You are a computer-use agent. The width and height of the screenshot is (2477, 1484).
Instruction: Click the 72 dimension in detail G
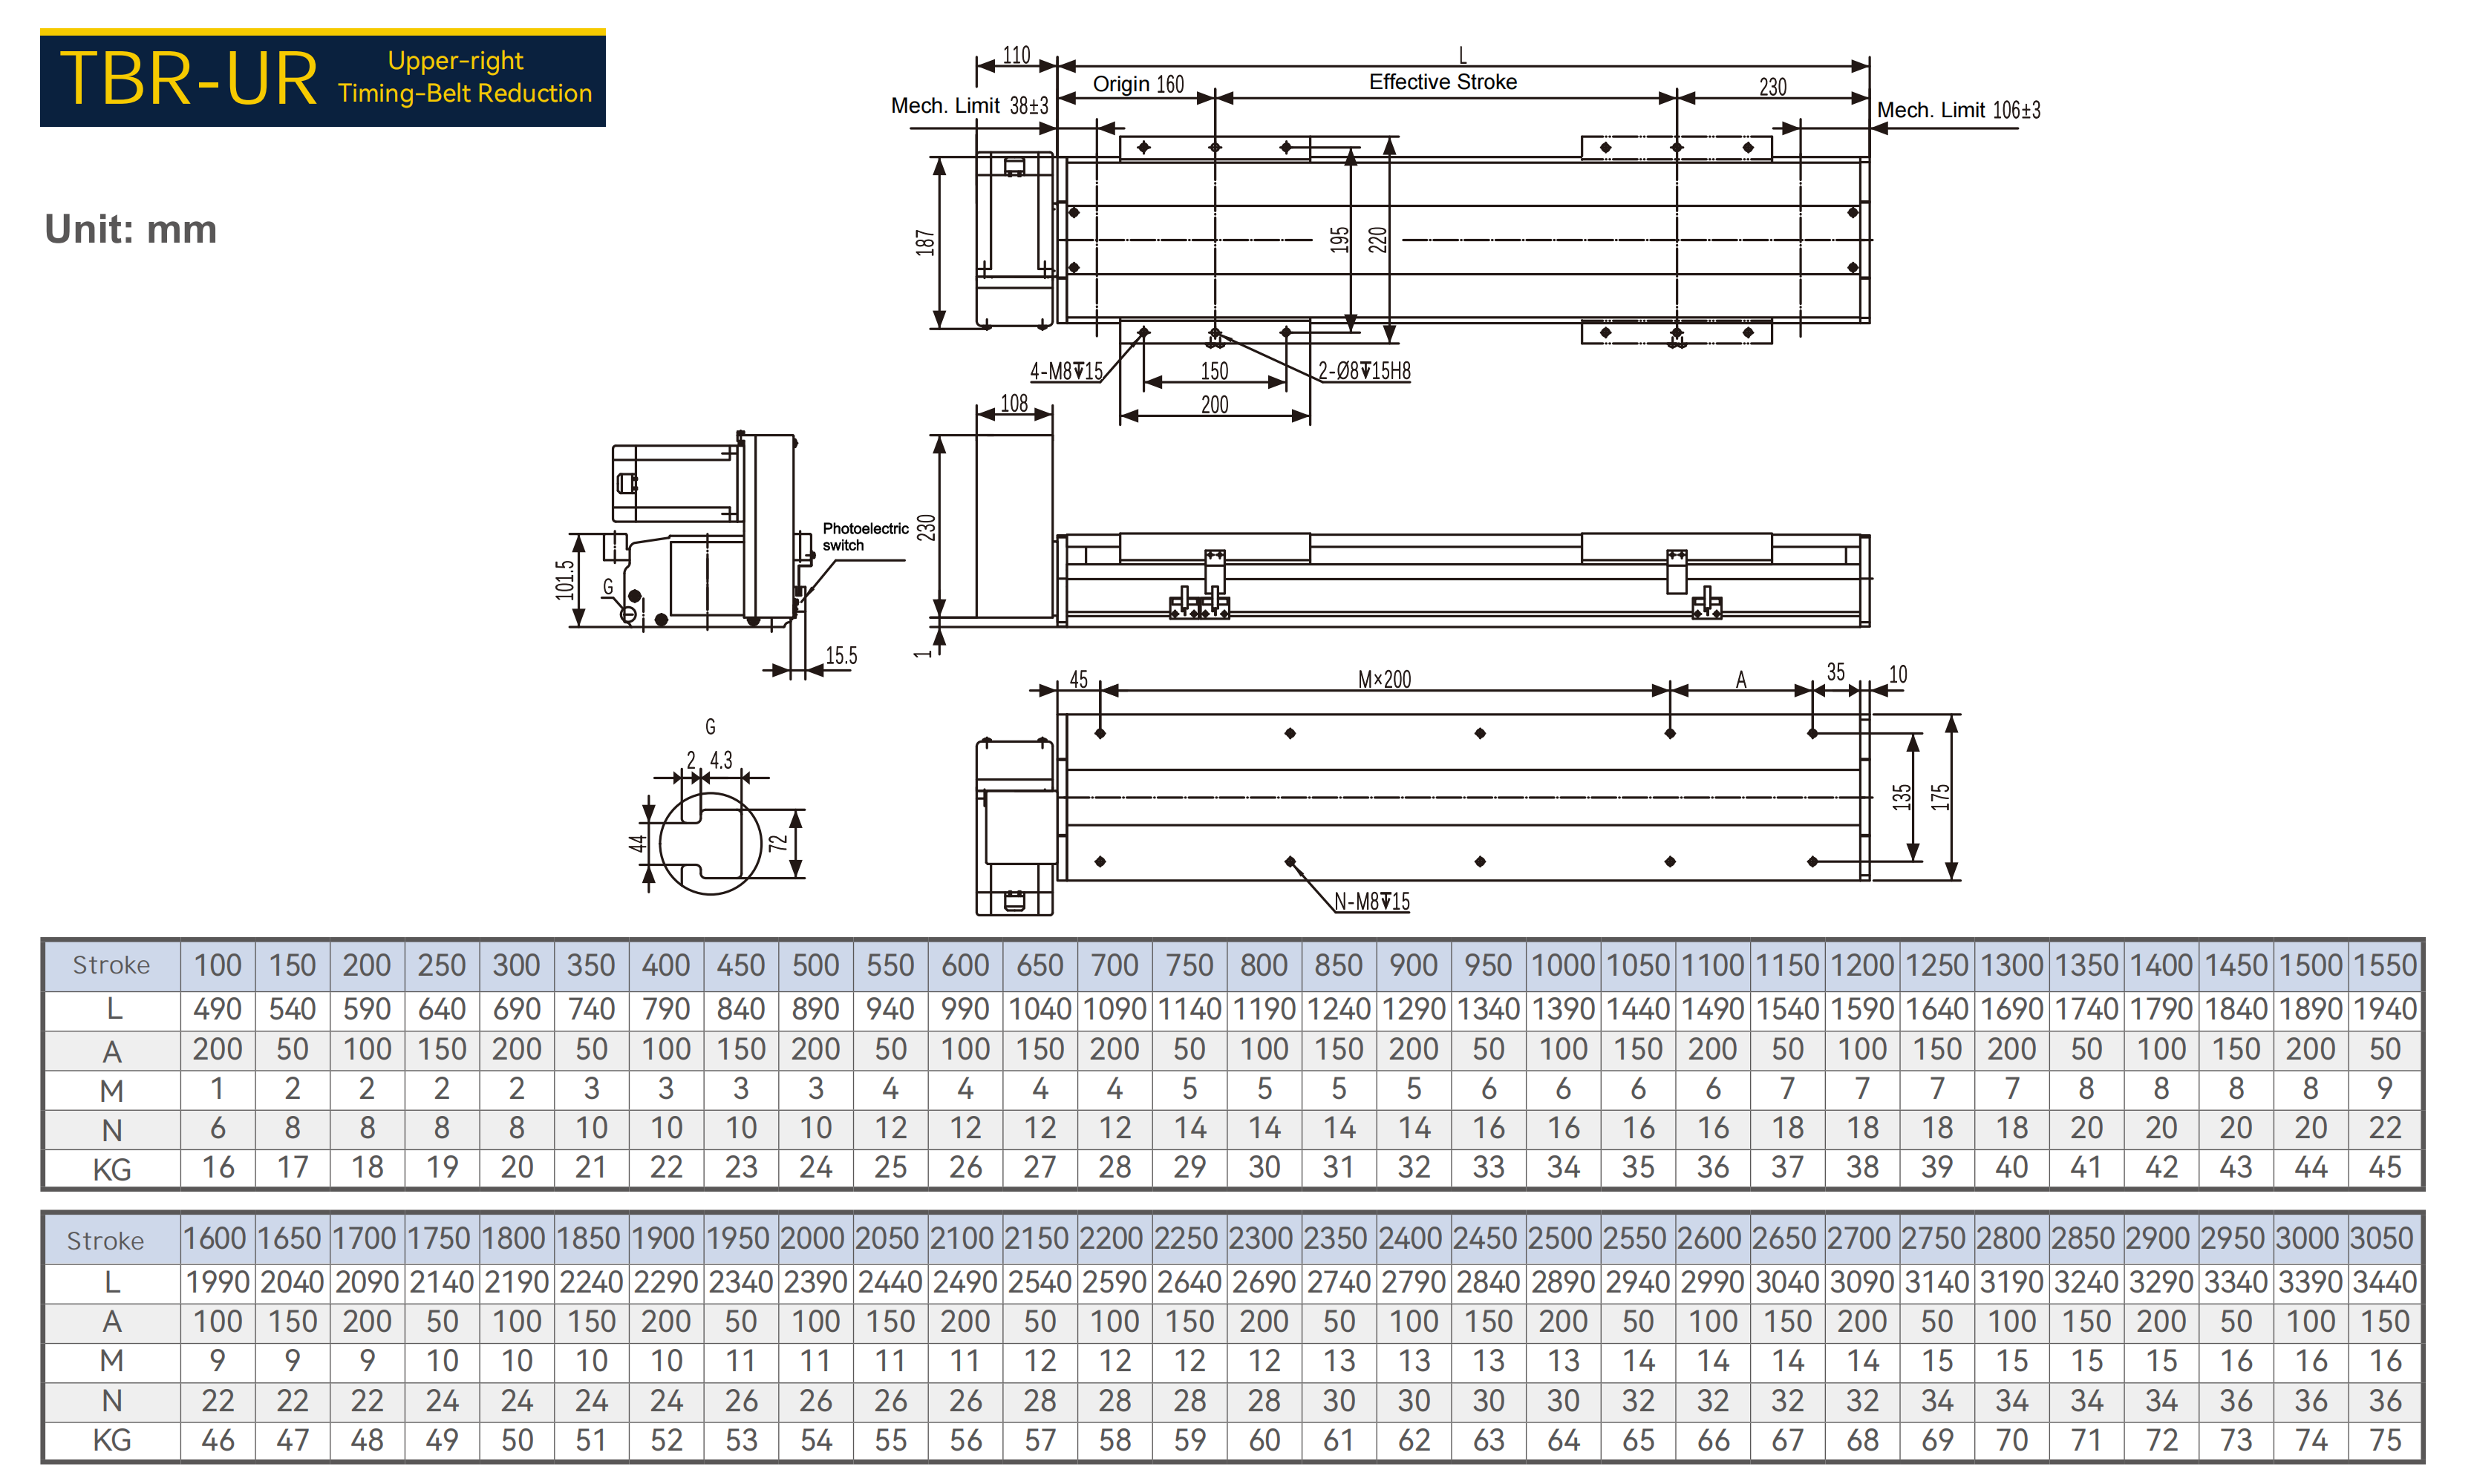(x=778, y=843)
